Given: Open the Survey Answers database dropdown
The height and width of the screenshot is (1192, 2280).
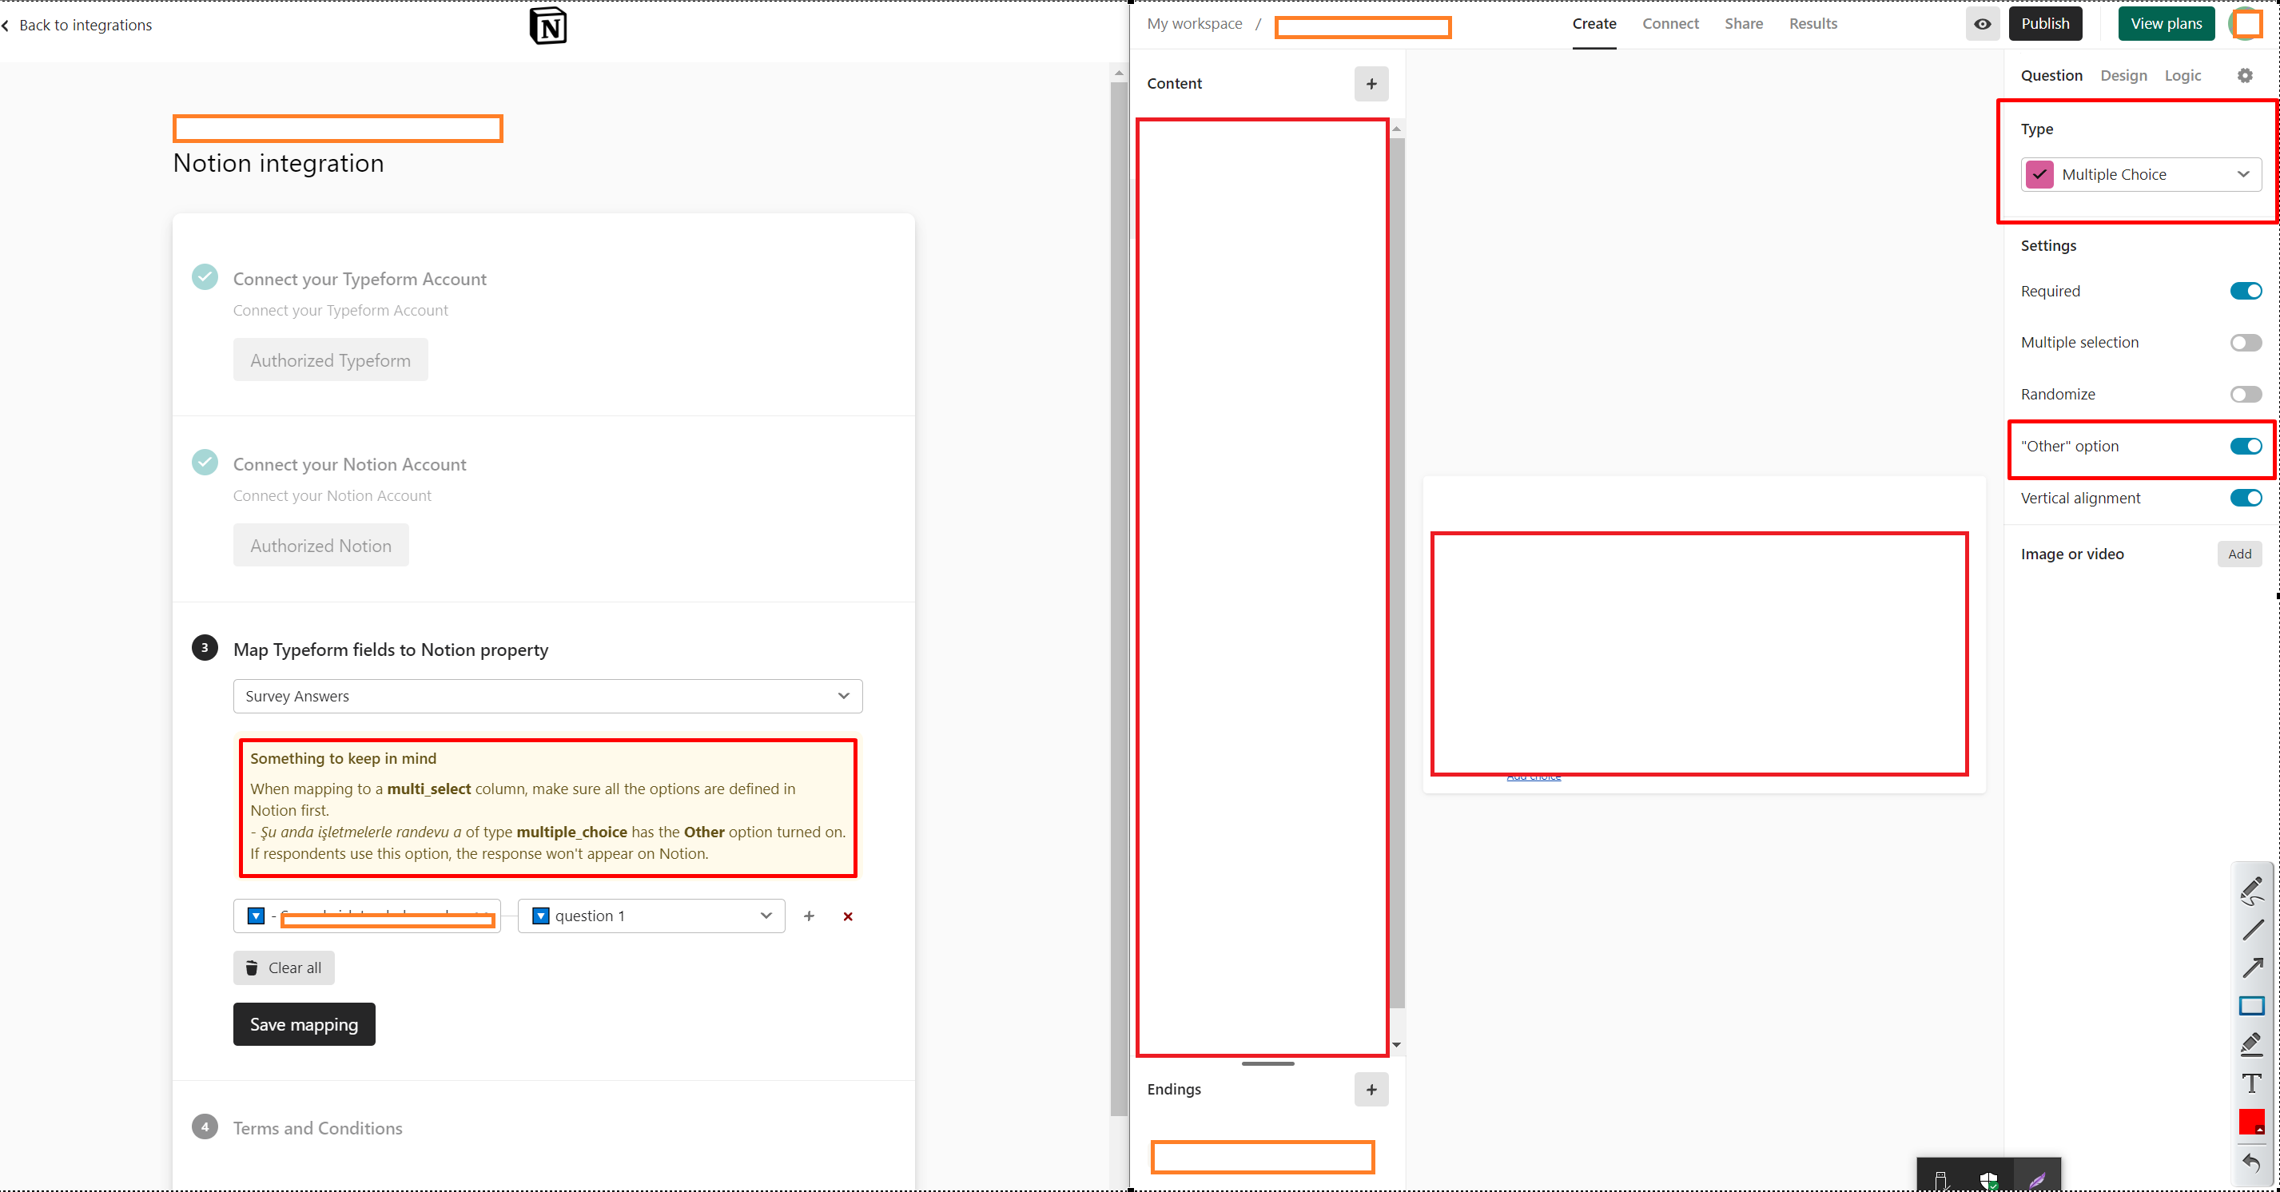Looking at the screenshot, I should pos(548,697).
